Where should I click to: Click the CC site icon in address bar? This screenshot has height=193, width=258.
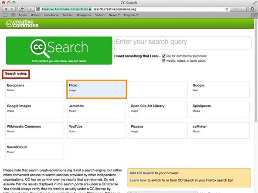(x=38, y=9)
